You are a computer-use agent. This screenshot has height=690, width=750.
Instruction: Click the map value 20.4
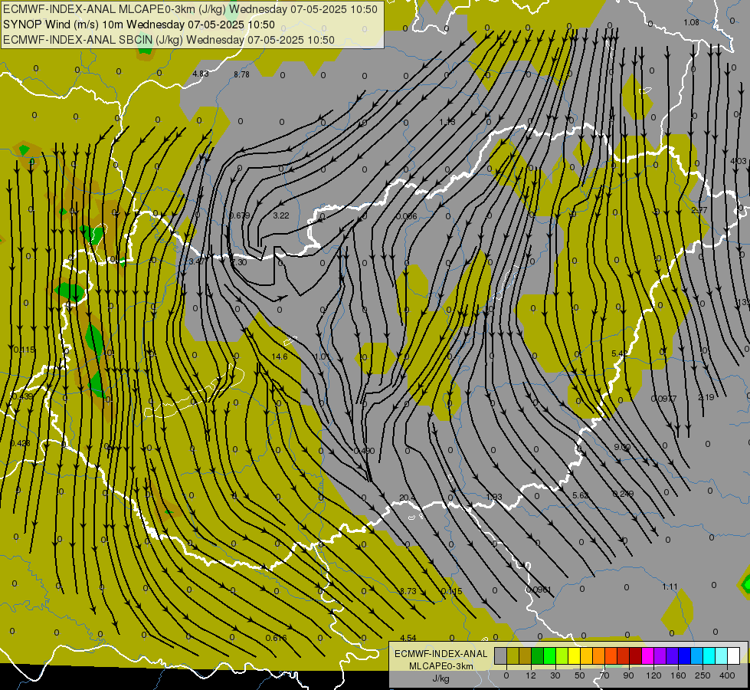[x=407, y=498]
